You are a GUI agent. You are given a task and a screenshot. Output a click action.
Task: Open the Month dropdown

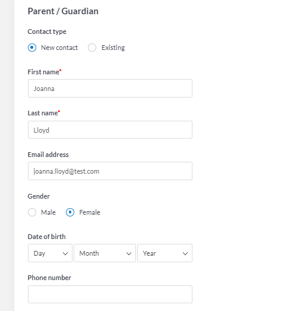pos(105,253)
